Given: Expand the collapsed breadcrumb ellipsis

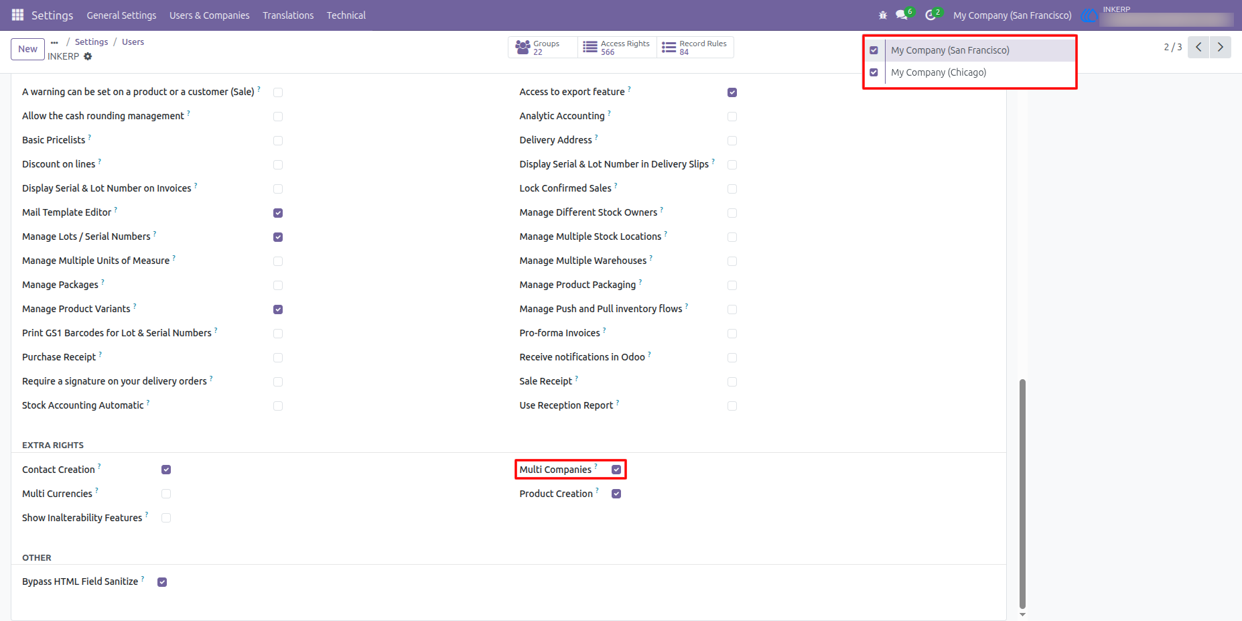Looking at the screenshot, I should tap(54, 42).
